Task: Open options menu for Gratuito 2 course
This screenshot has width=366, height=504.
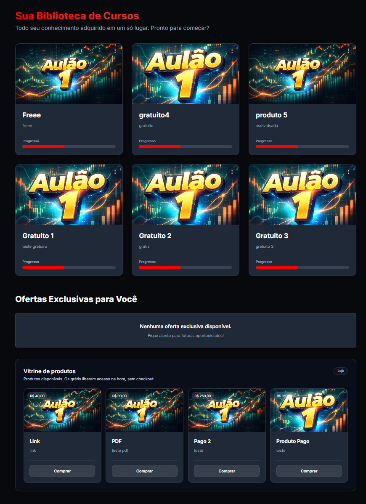Action: click(x=232, y=172)
